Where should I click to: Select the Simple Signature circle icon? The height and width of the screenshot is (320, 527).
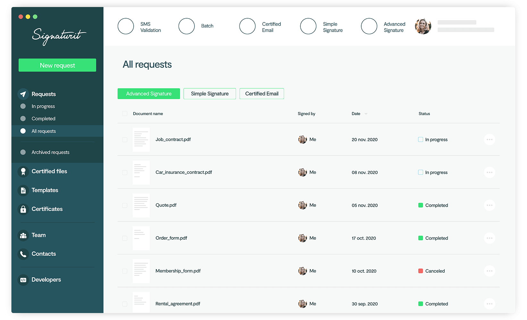[308, 26]
